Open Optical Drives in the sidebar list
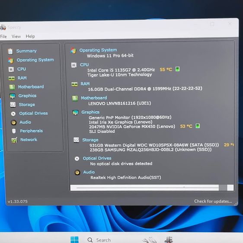The image size is (243, 243). click(x=33, y=113)
